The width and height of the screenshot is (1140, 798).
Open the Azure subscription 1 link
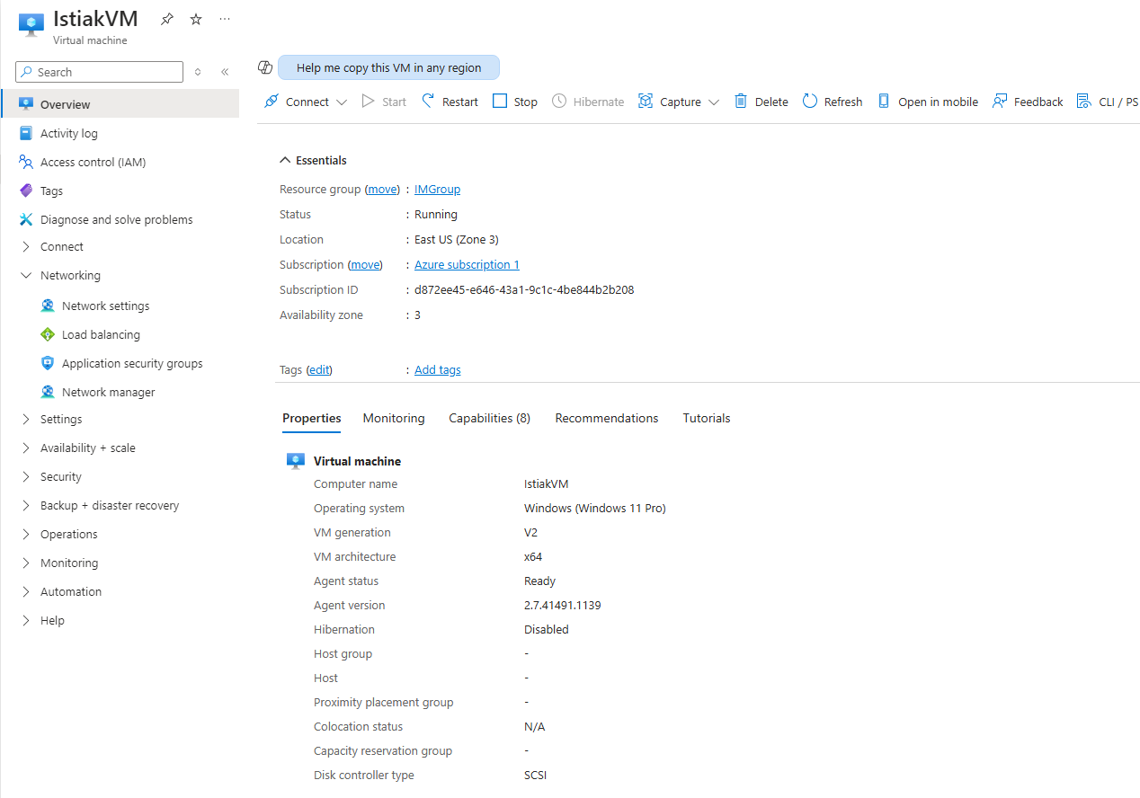467,264
